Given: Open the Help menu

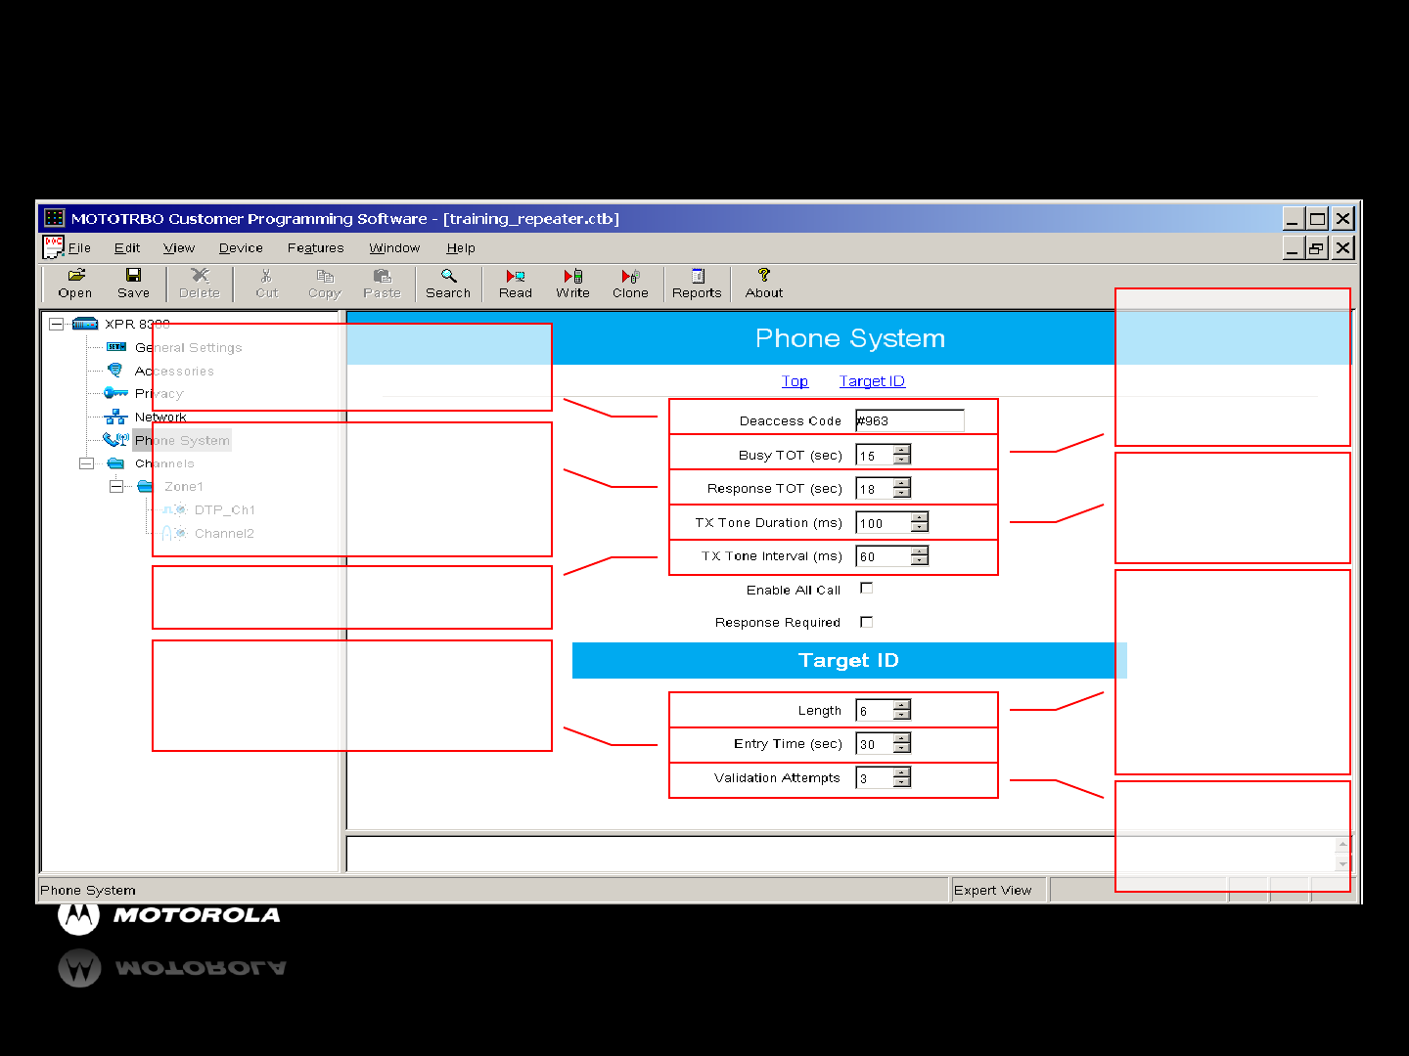Looking at the screenshot, I should pos(461,248).
